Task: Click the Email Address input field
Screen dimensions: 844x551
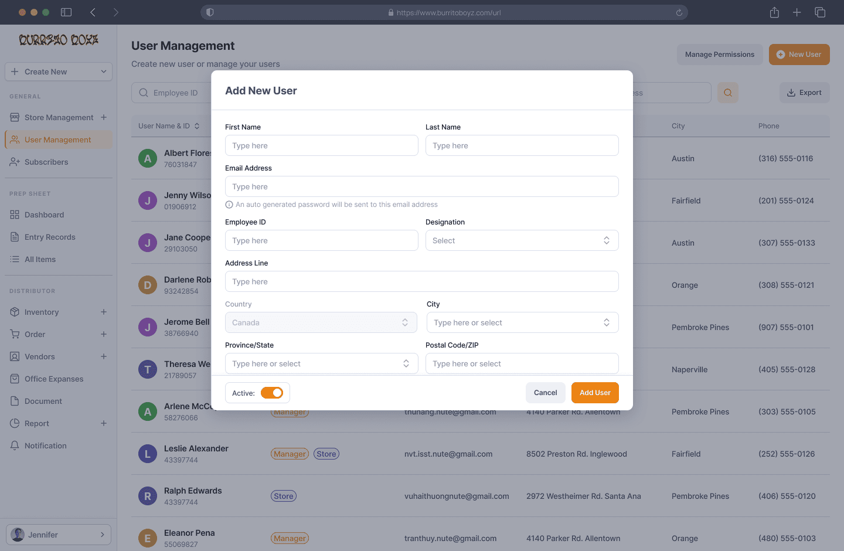Action: pos(422,186)
